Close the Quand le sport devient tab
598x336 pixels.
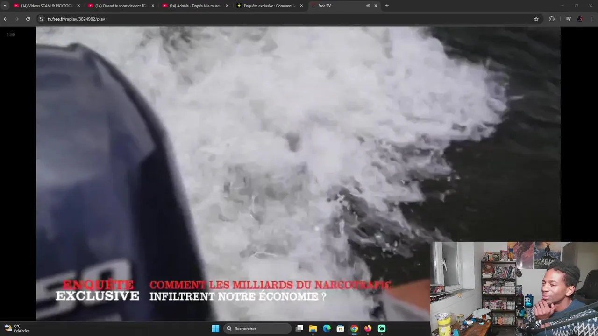click(x=153, y=6)
